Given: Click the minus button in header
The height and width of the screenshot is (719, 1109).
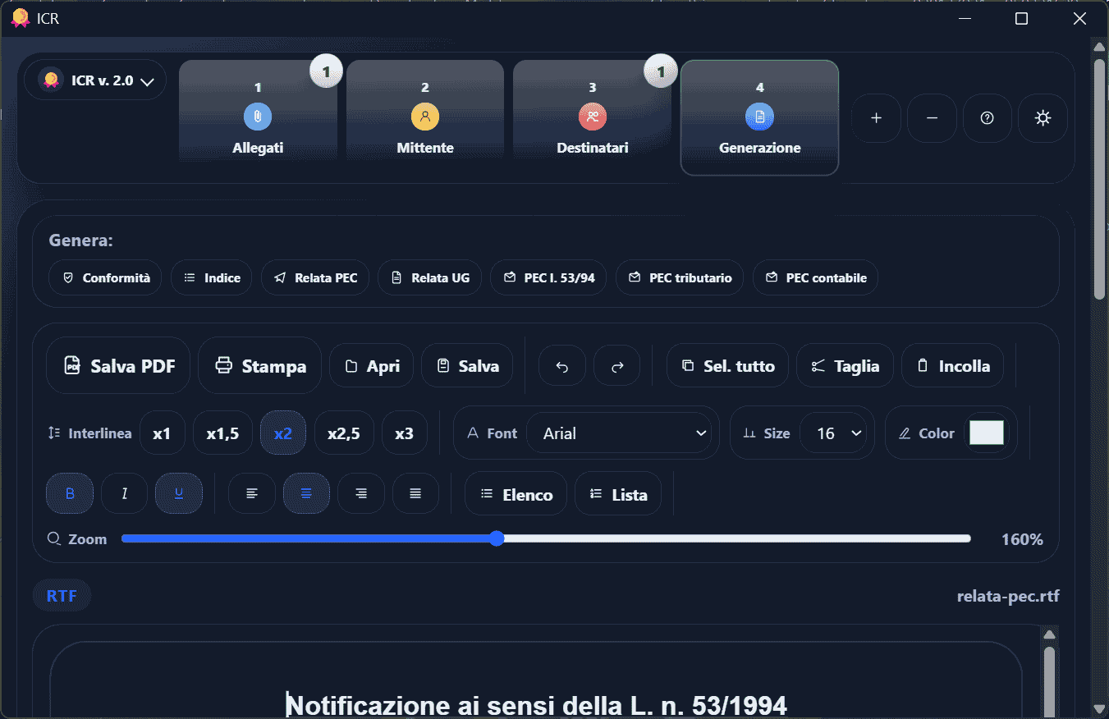Looking at the screenshot, I should coord(932,118).
